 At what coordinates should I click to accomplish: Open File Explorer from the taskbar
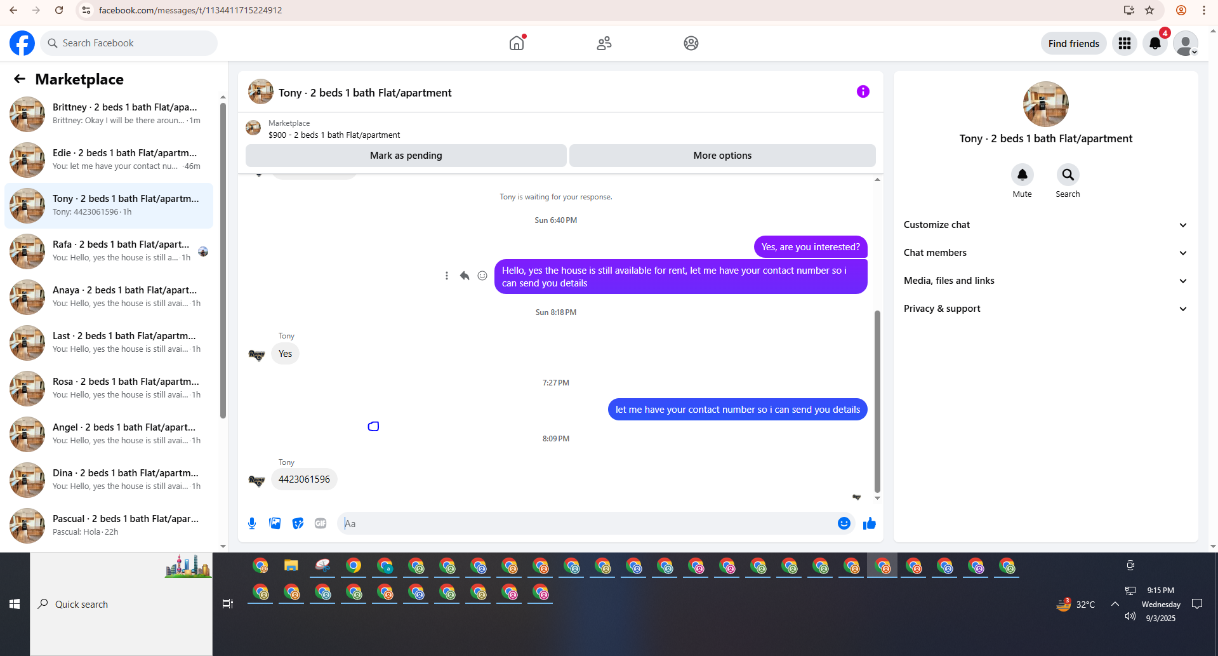[291, 566]
